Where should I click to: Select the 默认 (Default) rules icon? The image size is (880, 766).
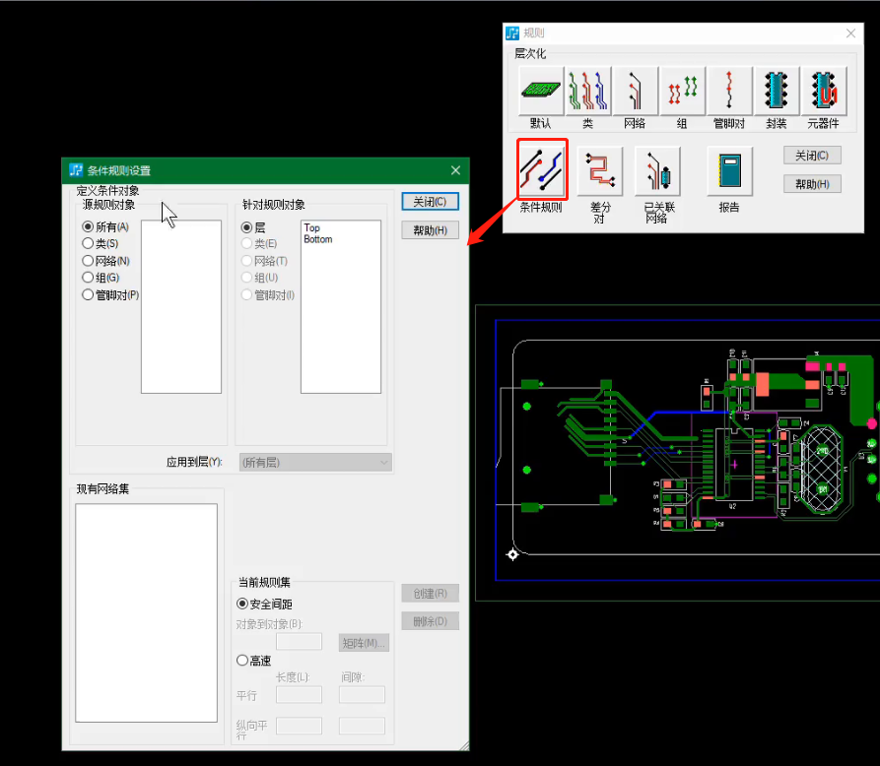pyautogui.click(x=539, y=91)
